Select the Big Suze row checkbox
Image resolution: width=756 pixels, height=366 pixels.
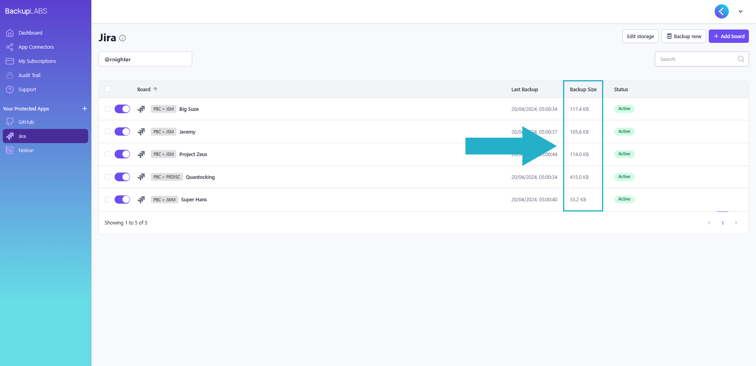pos(107,109)
